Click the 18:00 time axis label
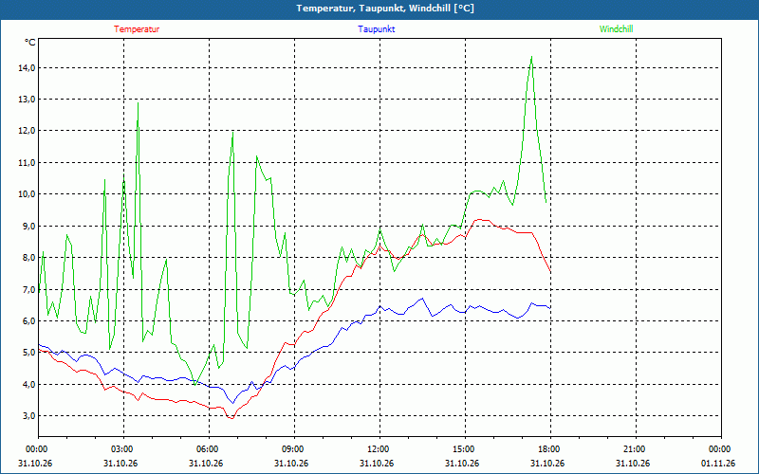This screenshot has height=474, width=759. 550,449
